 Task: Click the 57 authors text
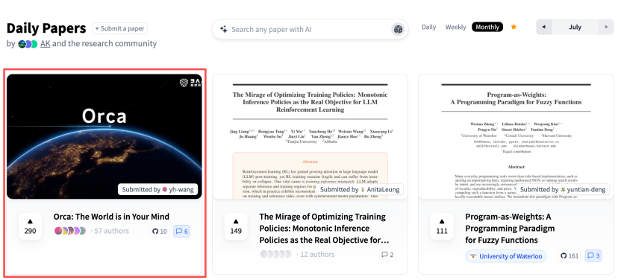pyautogui.click(x=111, y=231)
